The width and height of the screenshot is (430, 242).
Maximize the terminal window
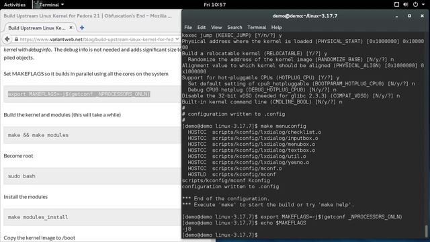(409, 16)
